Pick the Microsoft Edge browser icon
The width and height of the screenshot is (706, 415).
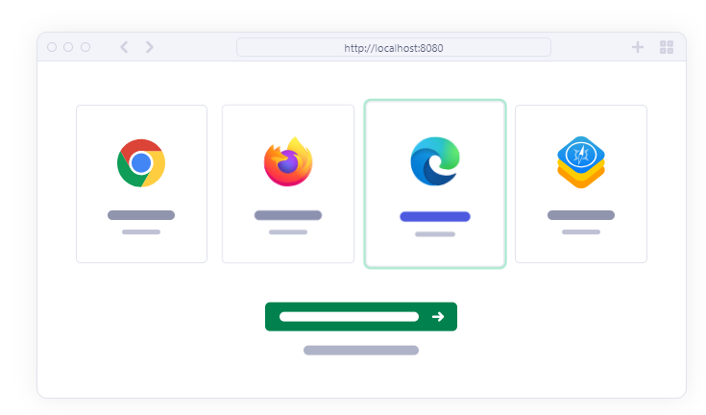(434, 160)
